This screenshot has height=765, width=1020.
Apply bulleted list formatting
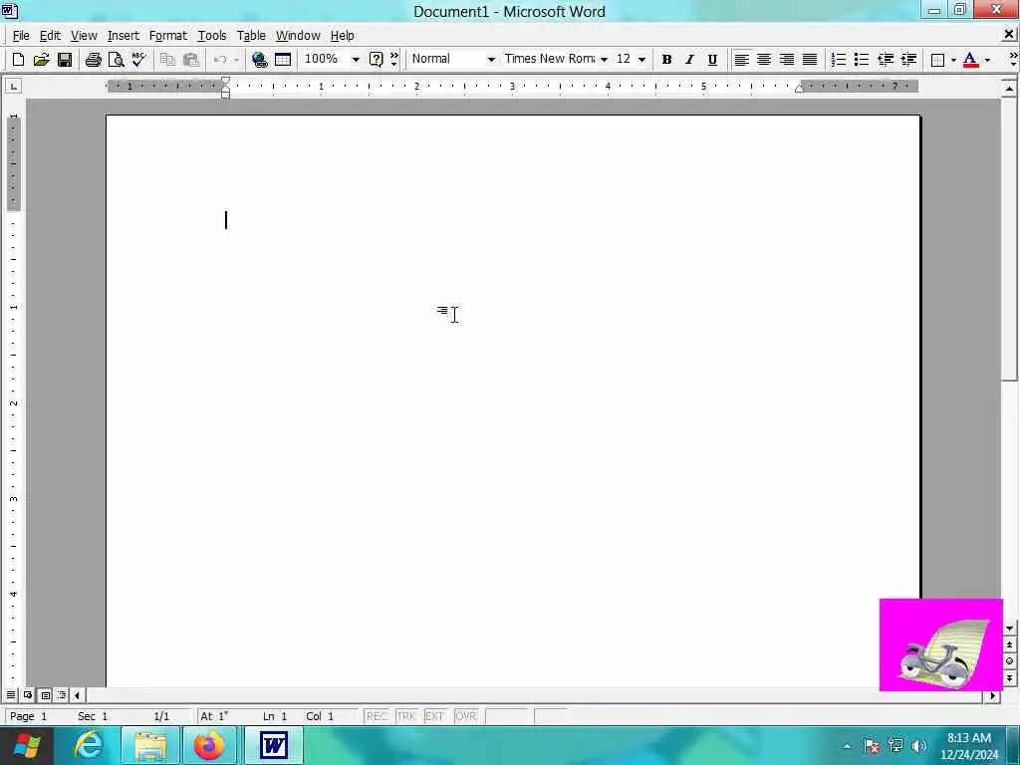click(x=862, y=60)
